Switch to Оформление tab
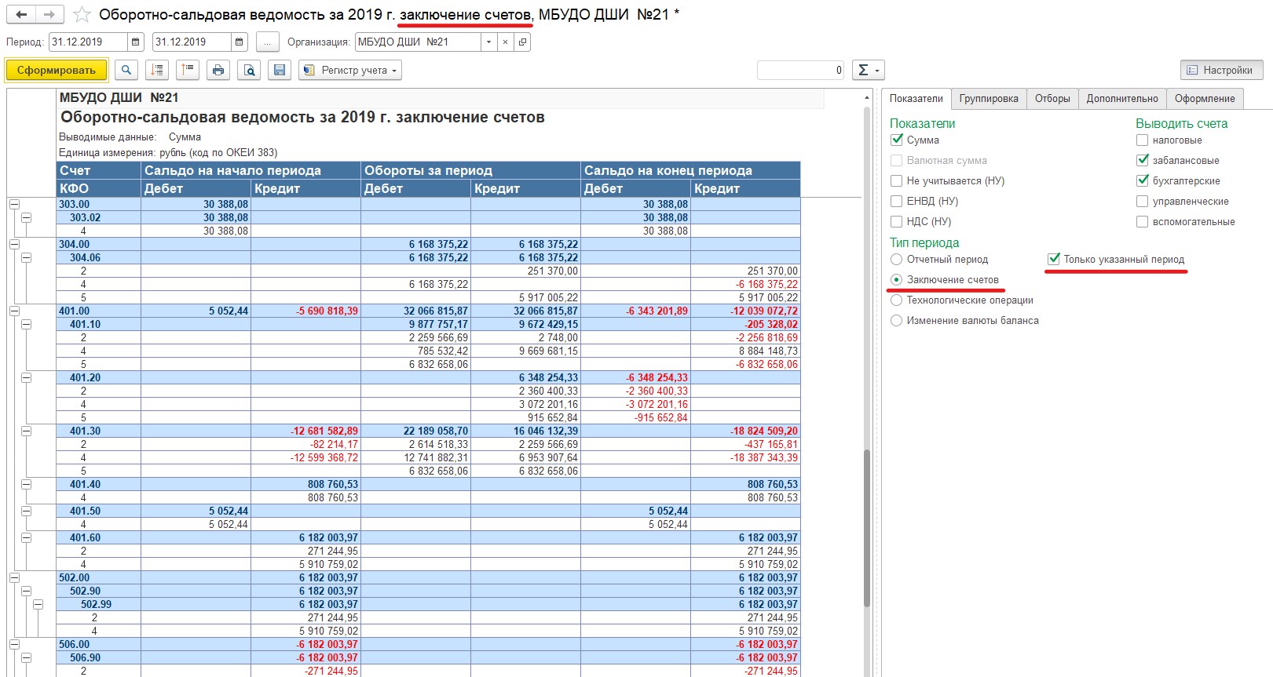Viewport: 1273px width, 677px height. pyautogui.click(x=1205, y=99)
